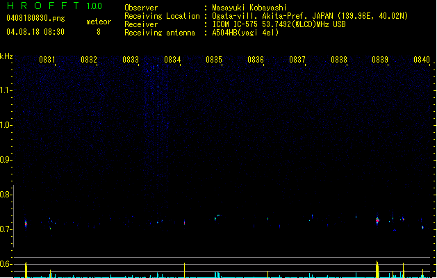Image resolution: width=437 pixels, height=278 pixels.
Task: Click the 0833 time marker
Action: pos(131,60)
